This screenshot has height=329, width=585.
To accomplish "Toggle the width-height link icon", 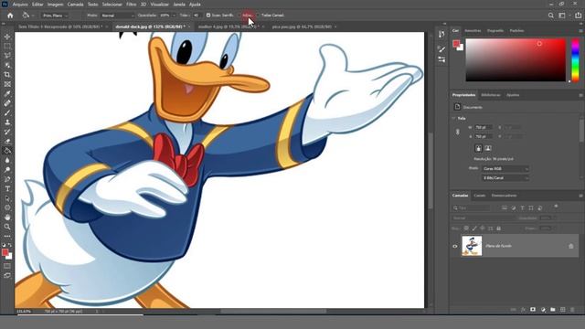I will coord(458,132).
